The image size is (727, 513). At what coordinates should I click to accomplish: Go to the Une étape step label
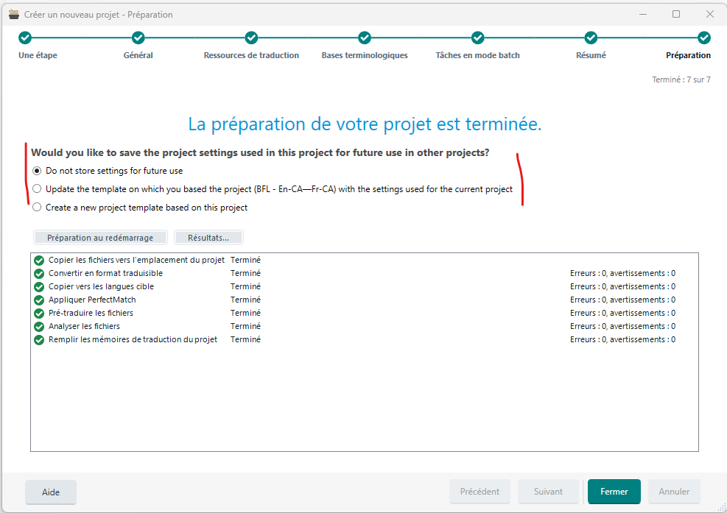38,55
